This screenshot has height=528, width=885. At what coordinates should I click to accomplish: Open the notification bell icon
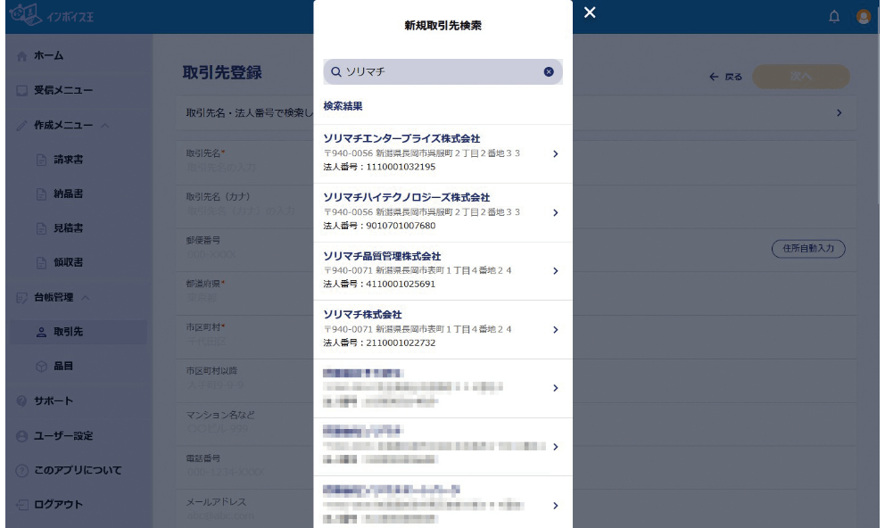tap(833, 16)
